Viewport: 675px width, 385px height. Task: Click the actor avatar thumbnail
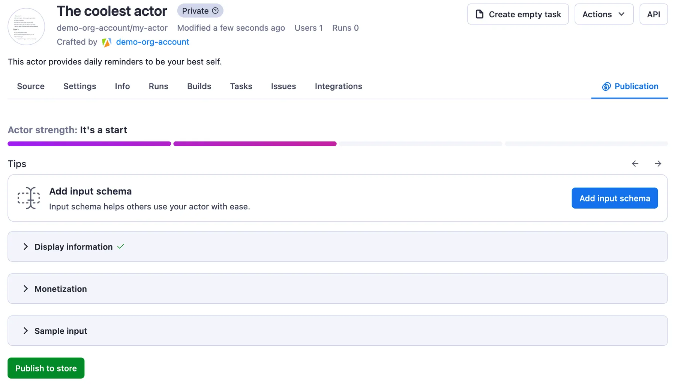[x=26, y=27]
